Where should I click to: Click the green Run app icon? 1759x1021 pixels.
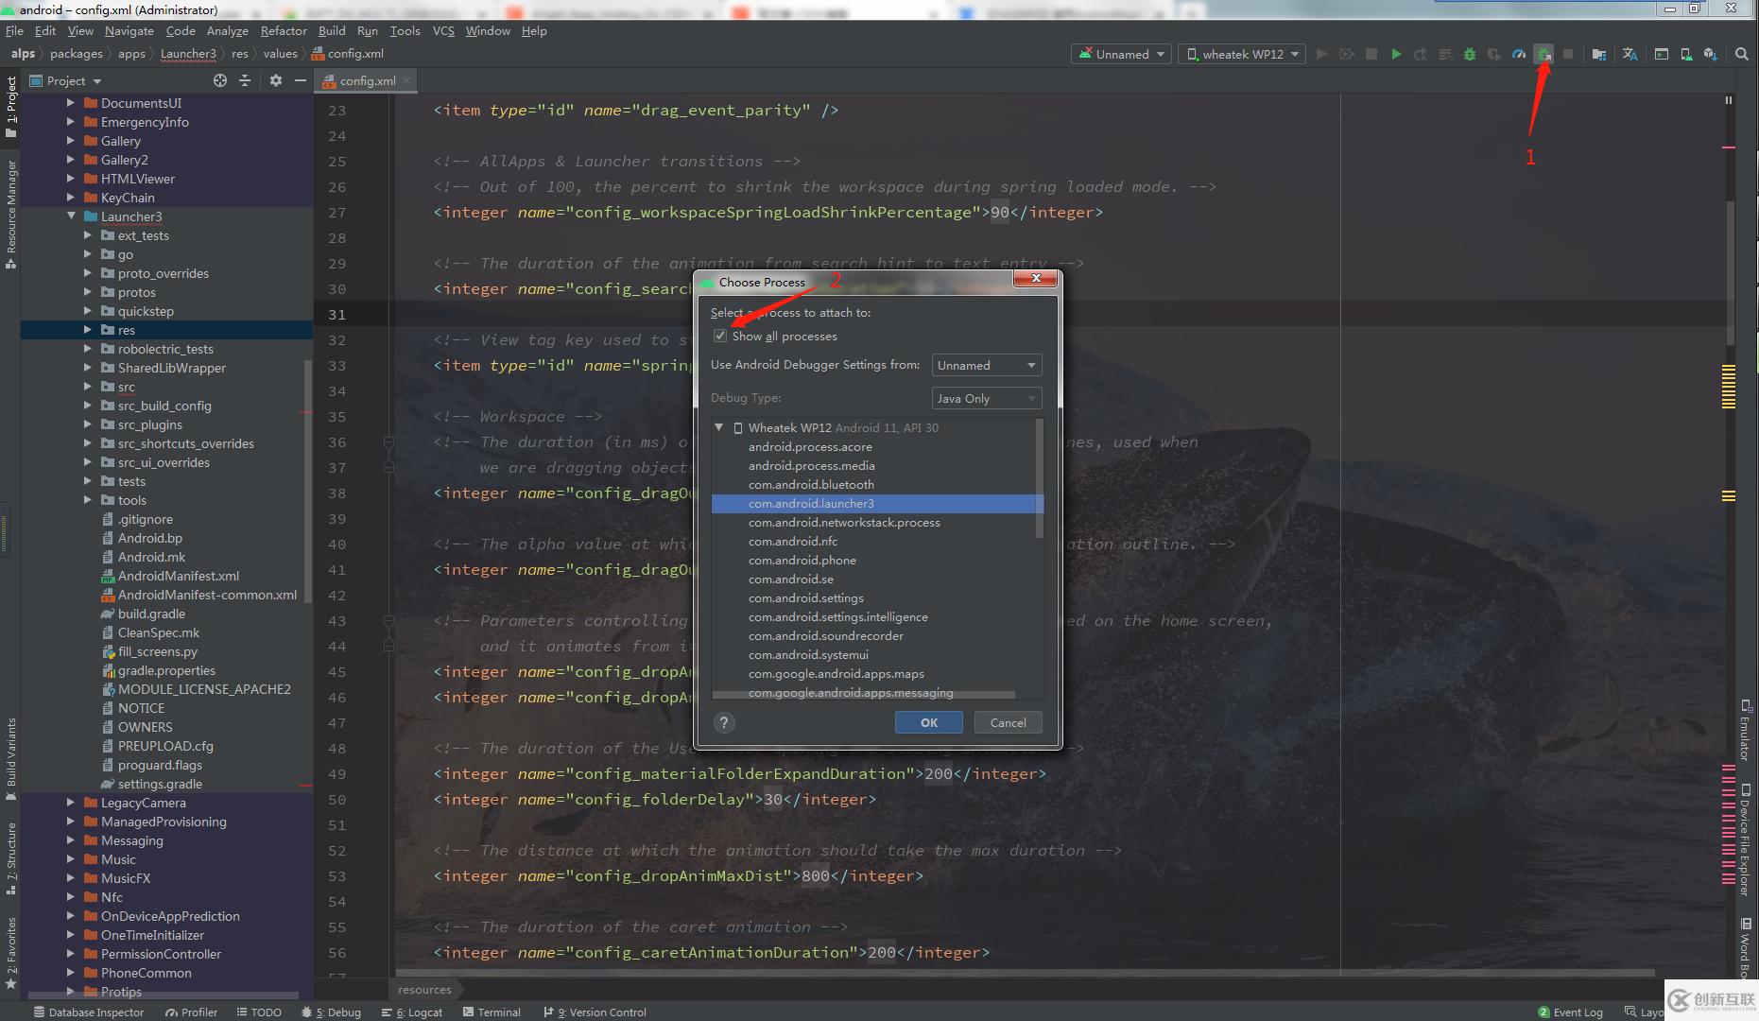[x=1396, y=55]
